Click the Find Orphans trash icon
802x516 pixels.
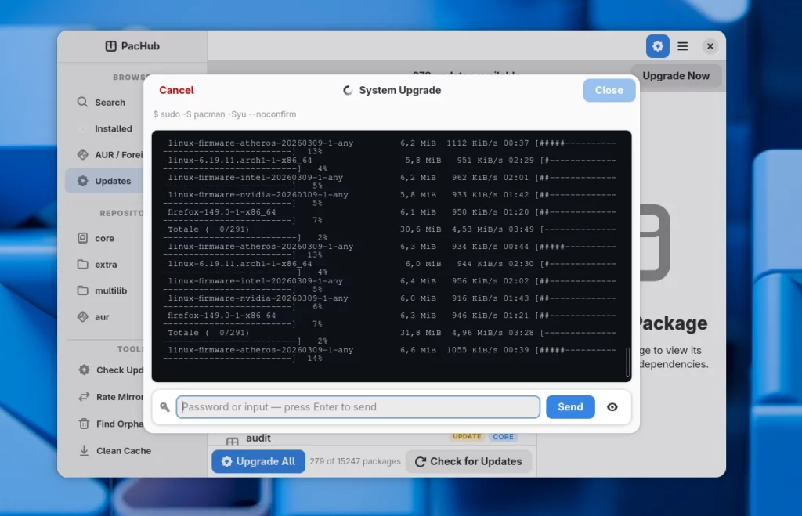click(84, 424)
